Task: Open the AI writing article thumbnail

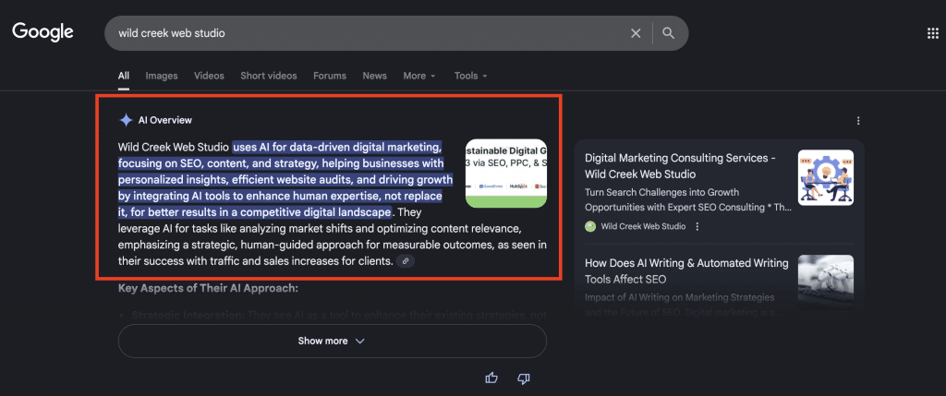Action: click(x=825, y=281)
